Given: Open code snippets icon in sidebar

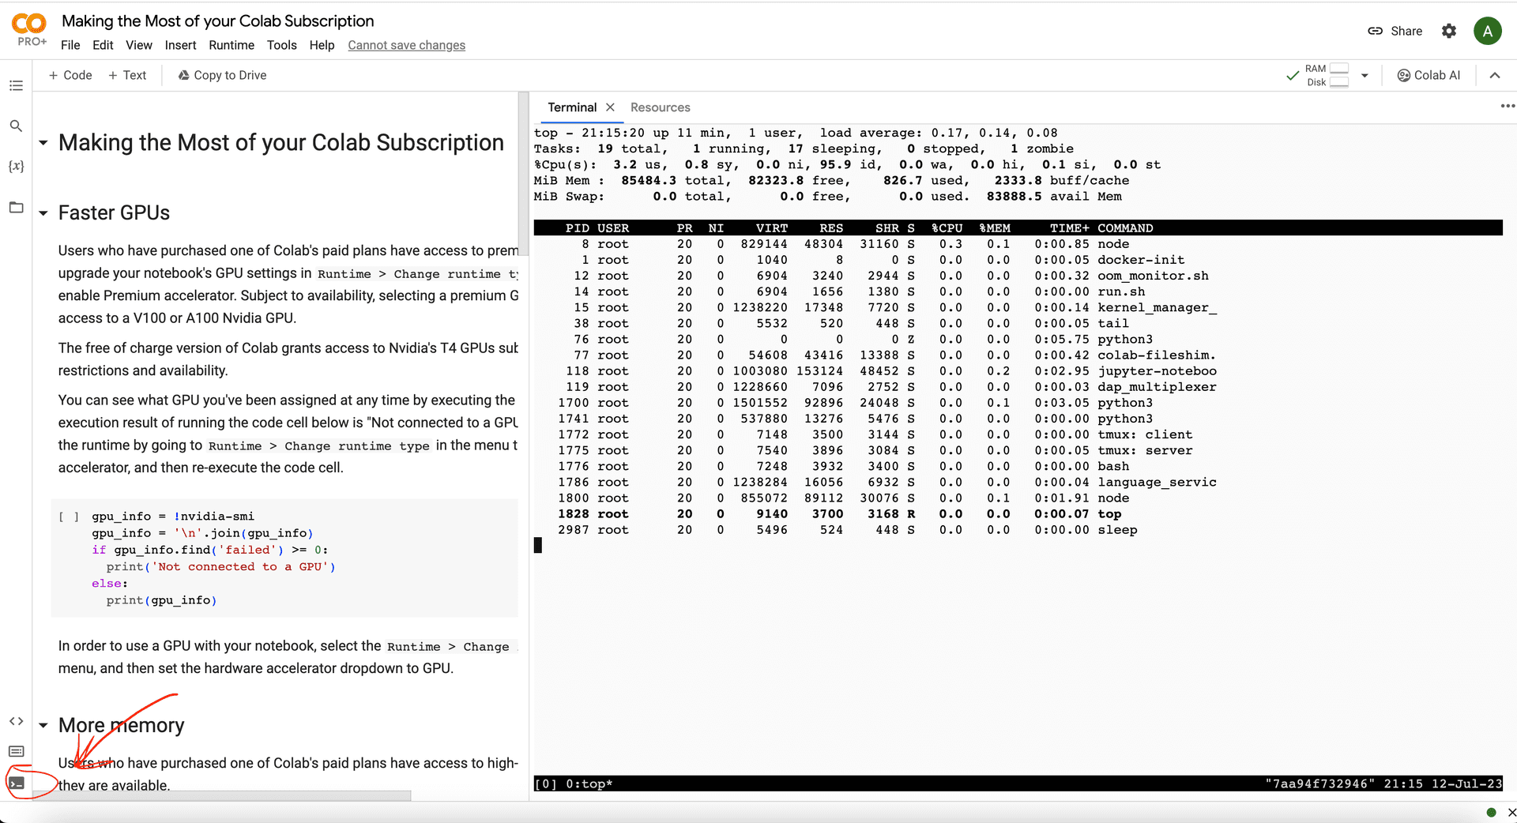Looking at the screenshot, I should (x=16, y=721).
